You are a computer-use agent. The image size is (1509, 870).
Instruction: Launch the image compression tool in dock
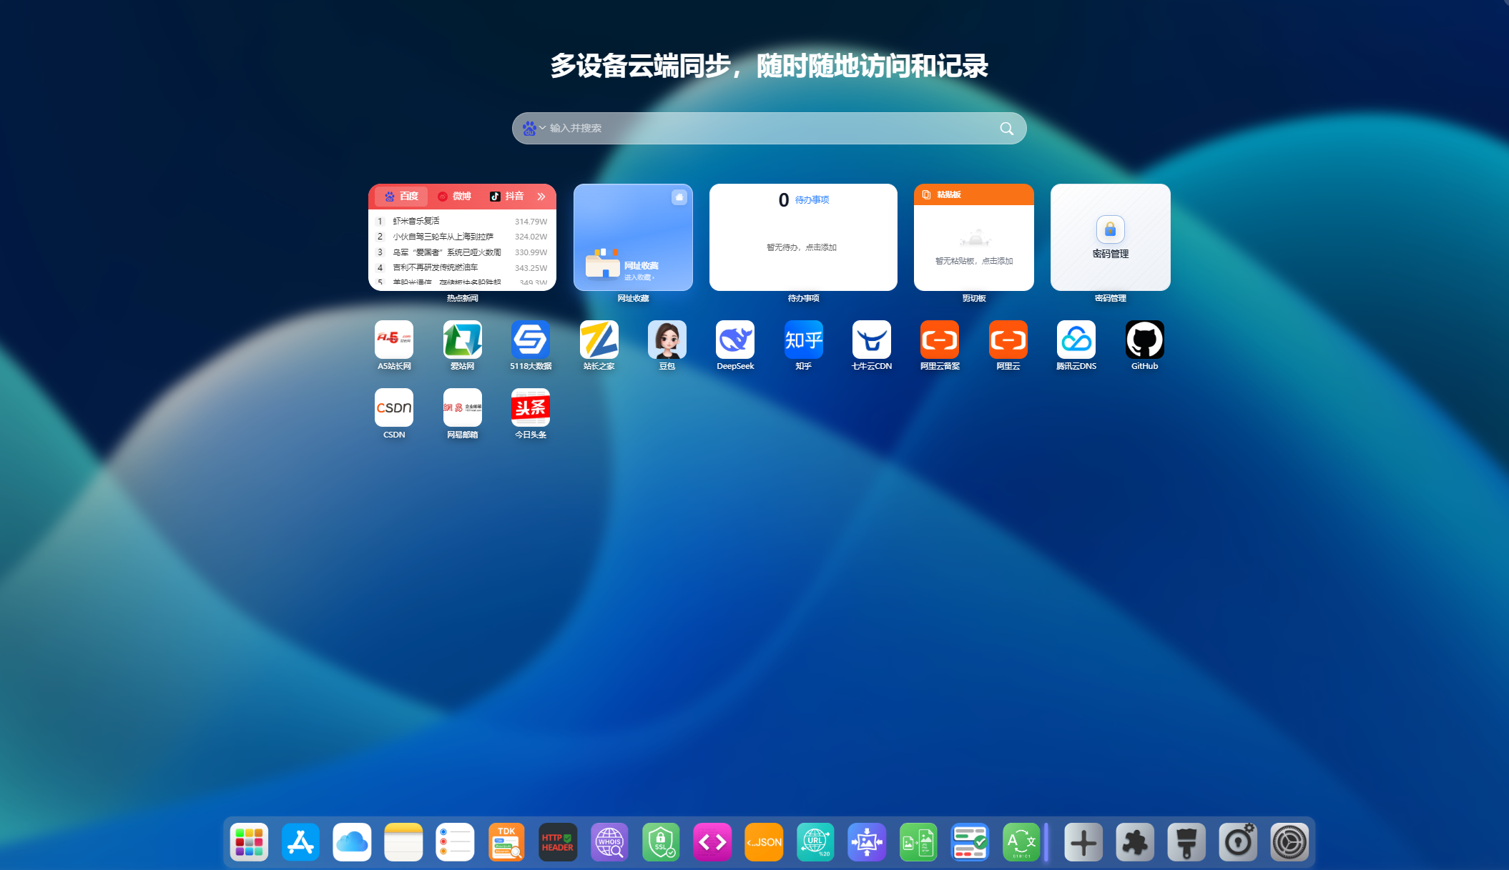867,842
